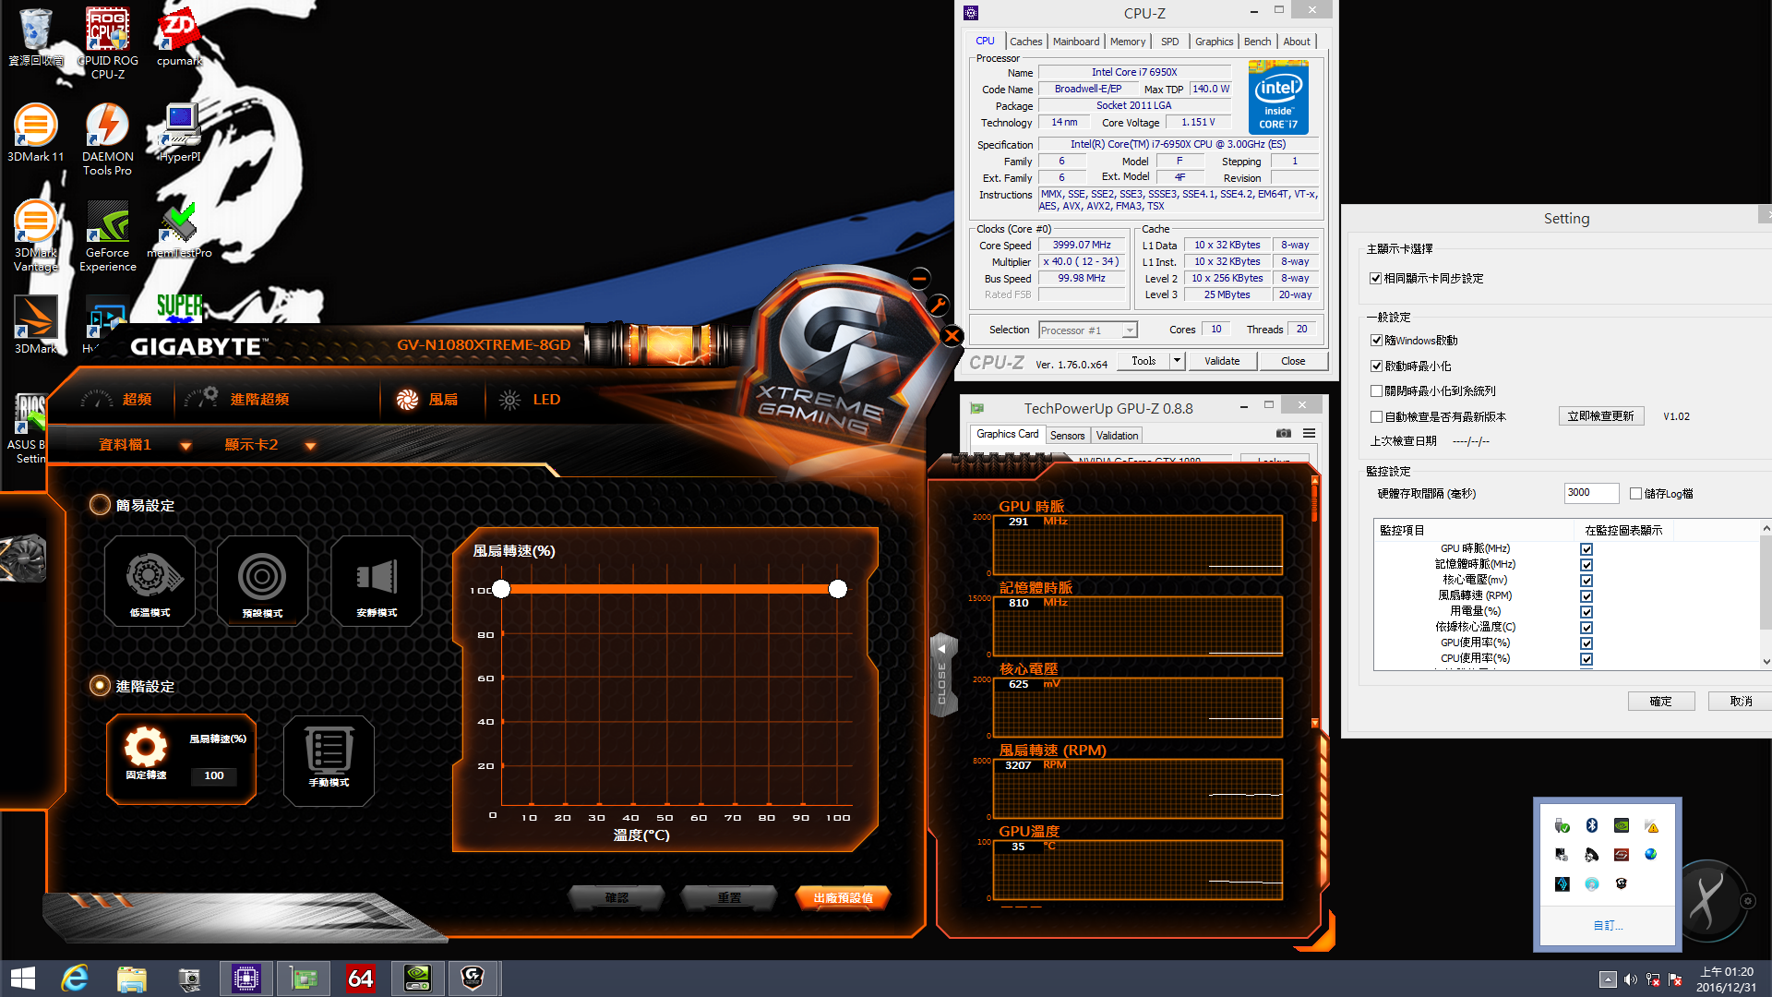
Task: Click the check for update now button
Action: tap(1601, 416)
